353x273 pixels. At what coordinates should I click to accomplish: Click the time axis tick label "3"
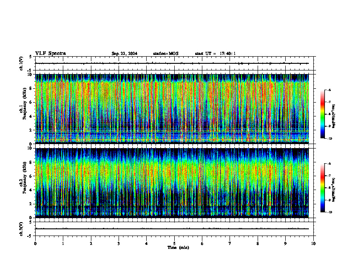[119, 244]
